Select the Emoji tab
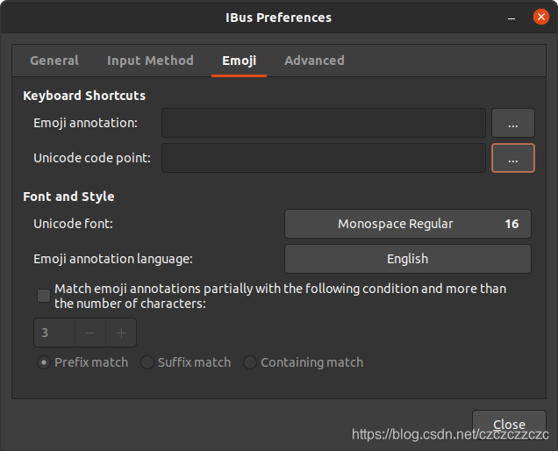 coord(239,61)
